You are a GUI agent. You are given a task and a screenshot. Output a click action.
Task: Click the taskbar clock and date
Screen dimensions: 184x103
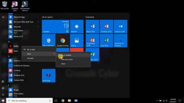click(173, 100)
